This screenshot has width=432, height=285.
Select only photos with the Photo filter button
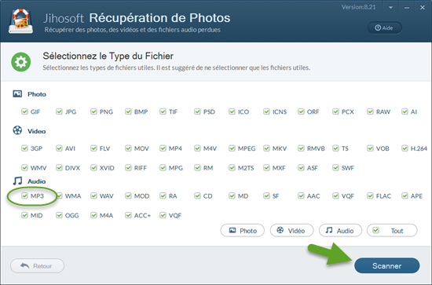point(243,231)
